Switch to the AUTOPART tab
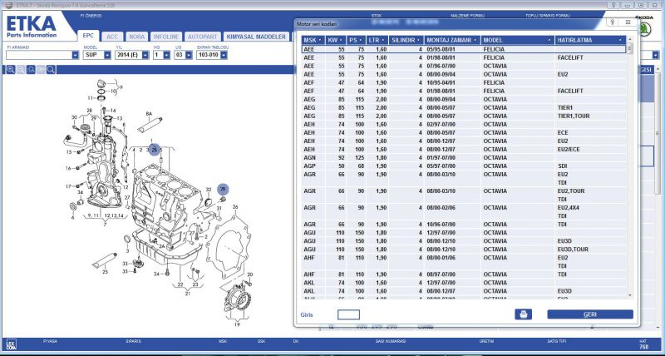 [x=203, y=37]
